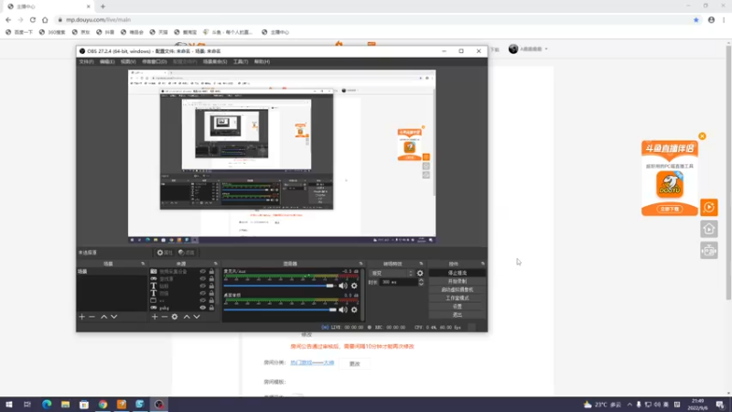Screen dimensions: 732x412
Task: Open source 属性 properties button
Action: (165, 253)
